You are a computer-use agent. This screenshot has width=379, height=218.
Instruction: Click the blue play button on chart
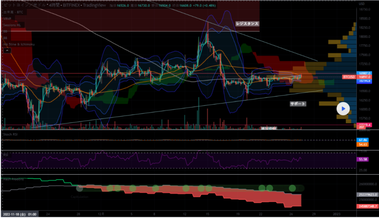(x=343, y=108)
